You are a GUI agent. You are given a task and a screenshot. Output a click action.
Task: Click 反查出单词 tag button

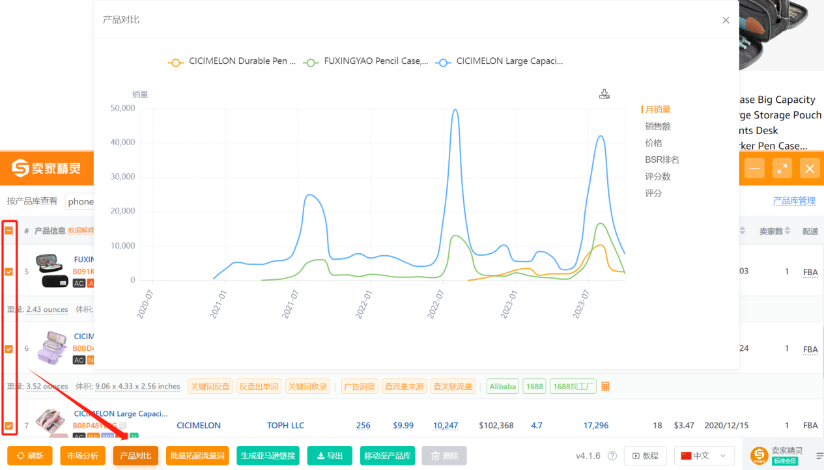(259, 387)
